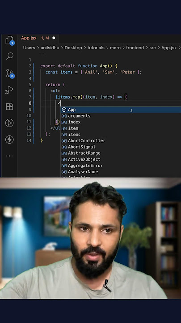Open the three-dots more views icon

coord(9,156)
